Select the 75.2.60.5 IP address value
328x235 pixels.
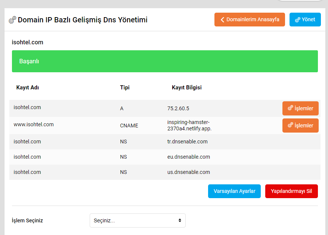point(178,108)
